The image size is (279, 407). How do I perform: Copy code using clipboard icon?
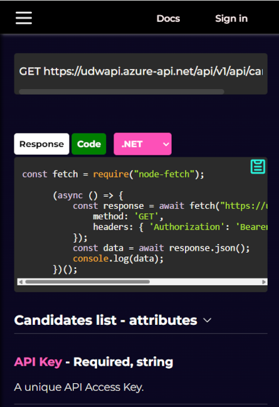pos(258,166)
